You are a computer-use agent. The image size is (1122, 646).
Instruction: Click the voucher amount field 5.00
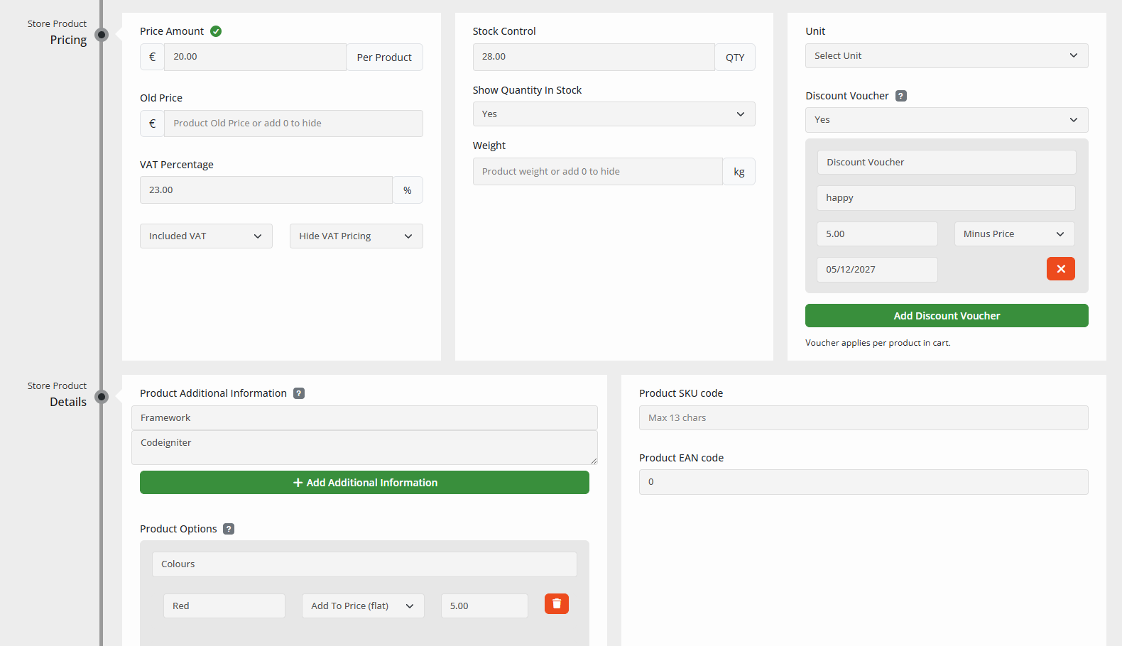click(877, 234)
